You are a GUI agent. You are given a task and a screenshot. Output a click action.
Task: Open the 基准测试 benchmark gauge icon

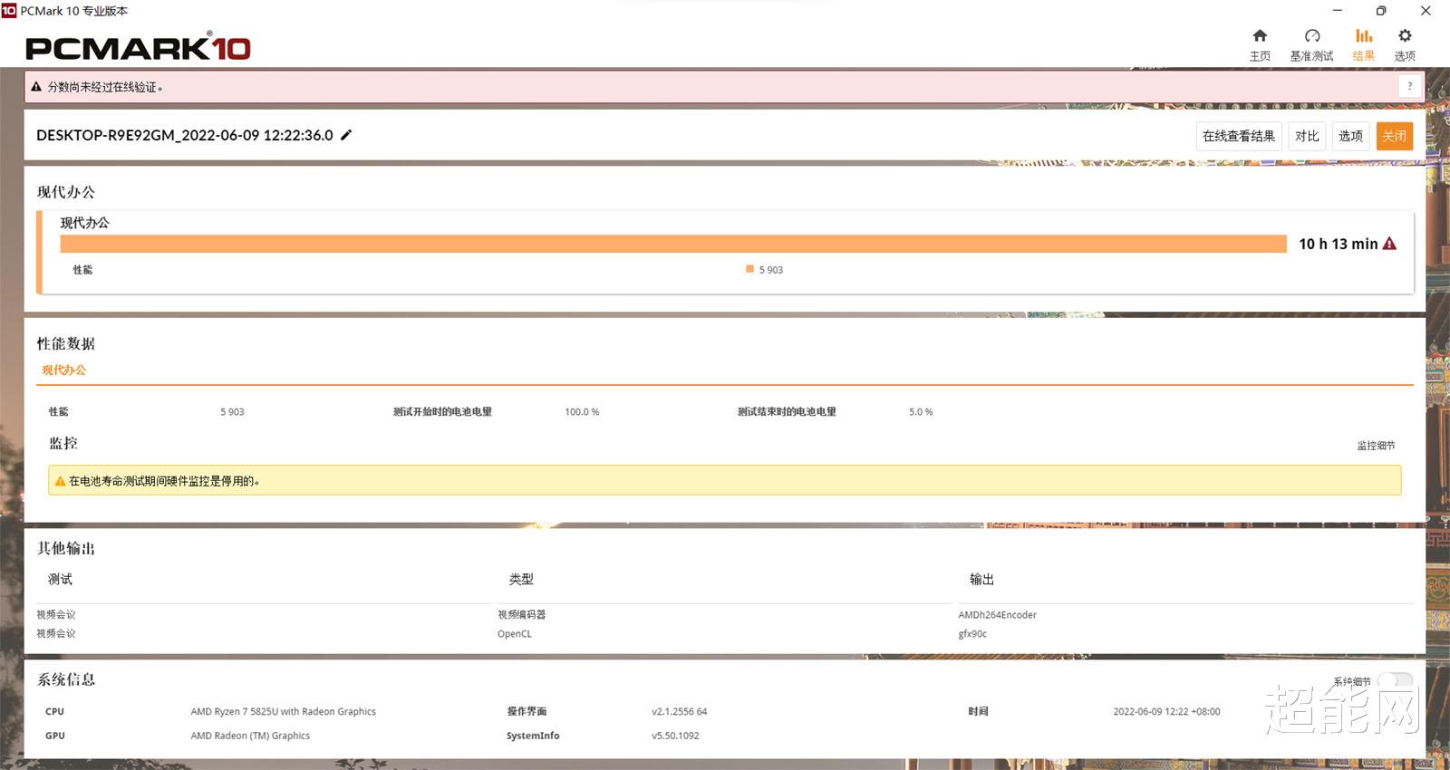coord(1311,36)
